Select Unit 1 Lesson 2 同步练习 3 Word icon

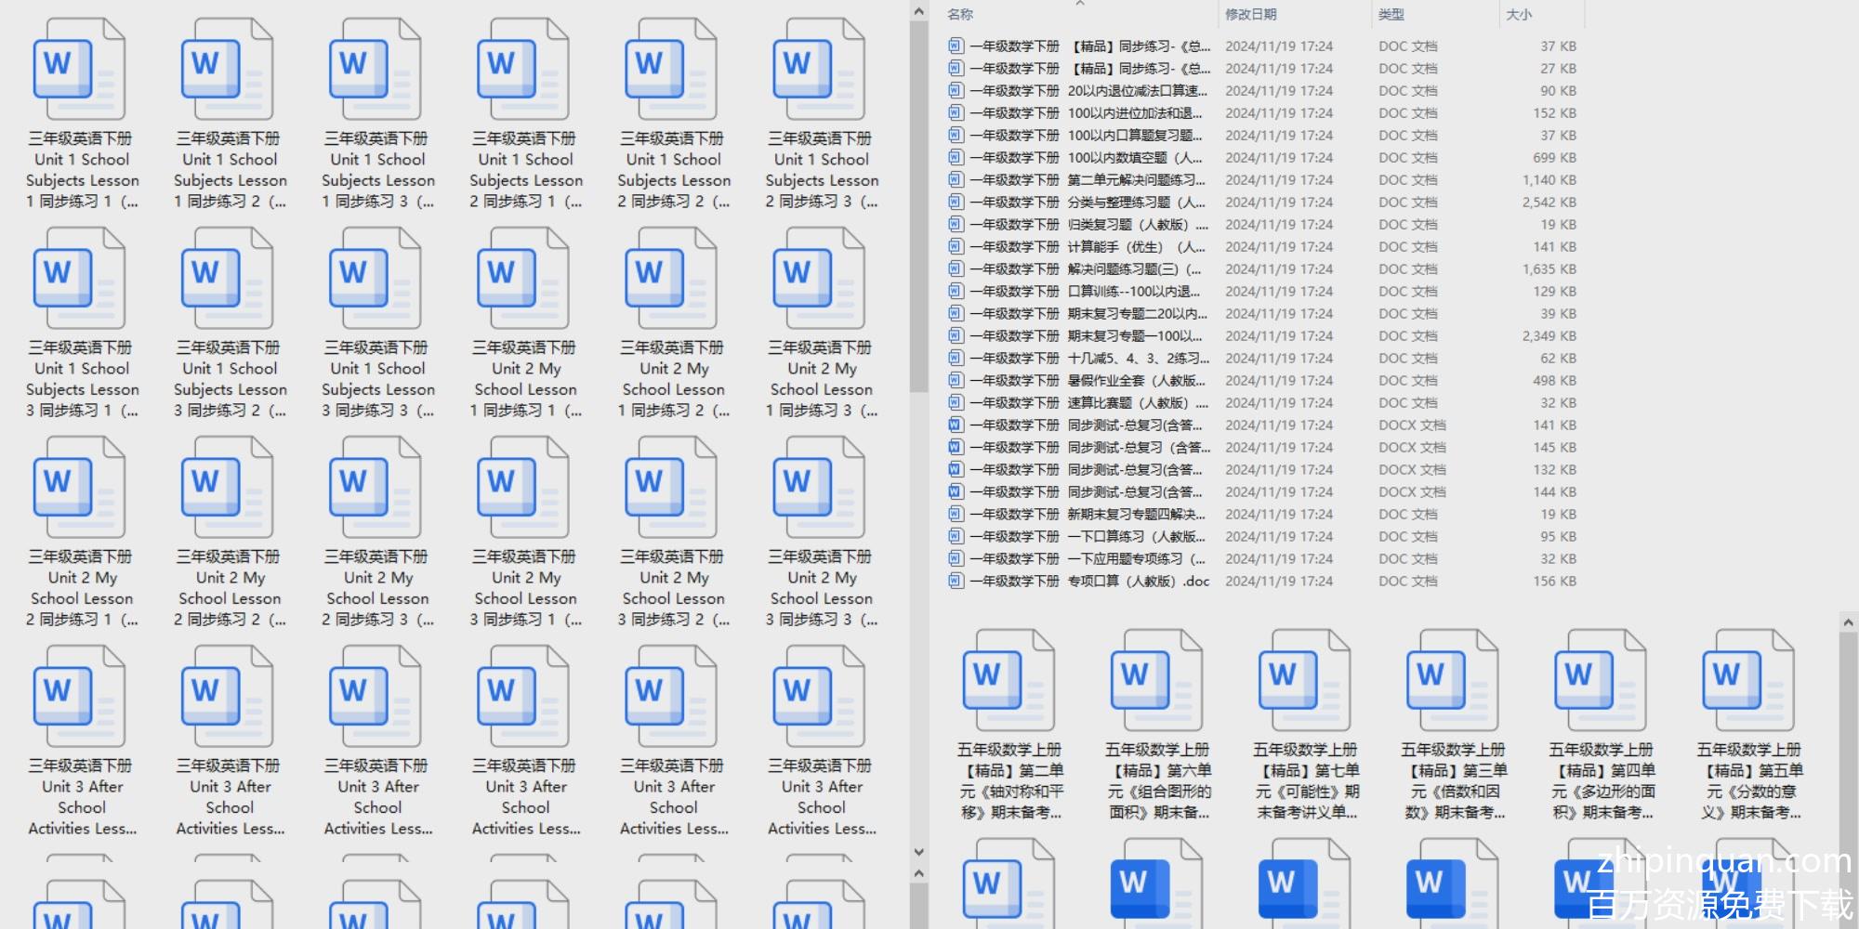pos(818,70)
